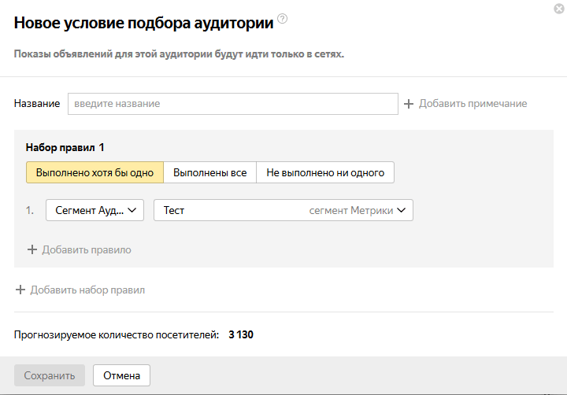
Task: Choose 'Не выполнено ни одного' condition
Action: point(325,172)
